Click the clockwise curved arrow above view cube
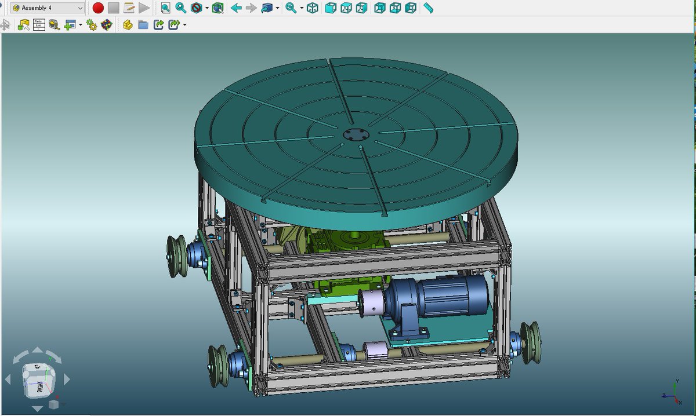Screen dimensions: 696x416 (55, 356)
